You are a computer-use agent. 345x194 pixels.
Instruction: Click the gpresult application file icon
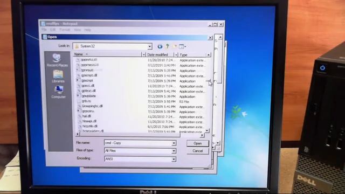pyautogui.click(x=78, y=70)
